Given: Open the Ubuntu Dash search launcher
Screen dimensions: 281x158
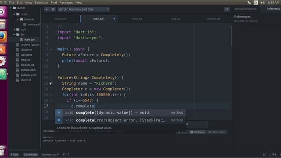Looking at the screenshot, I should click(3, 12).
